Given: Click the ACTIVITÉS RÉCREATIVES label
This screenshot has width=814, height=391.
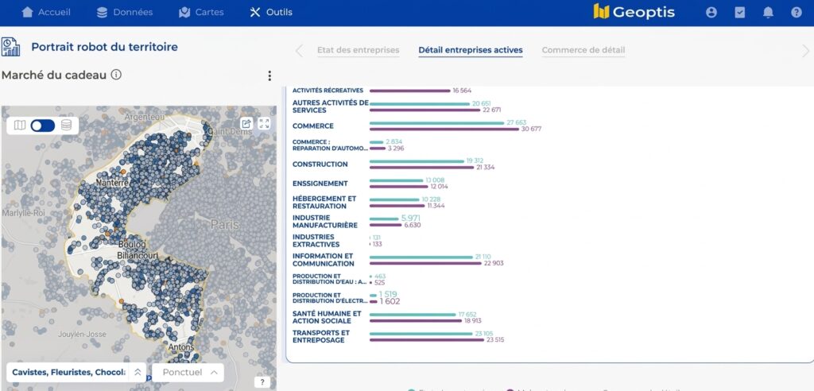Looking at the screenshot, I should [328, 91].
